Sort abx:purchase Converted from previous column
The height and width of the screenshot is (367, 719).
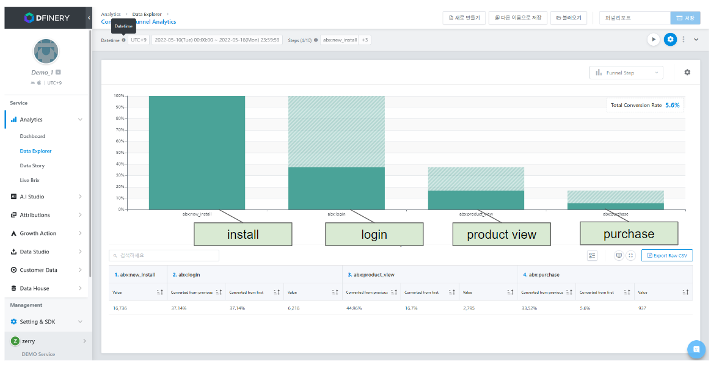tap(569, 293)
